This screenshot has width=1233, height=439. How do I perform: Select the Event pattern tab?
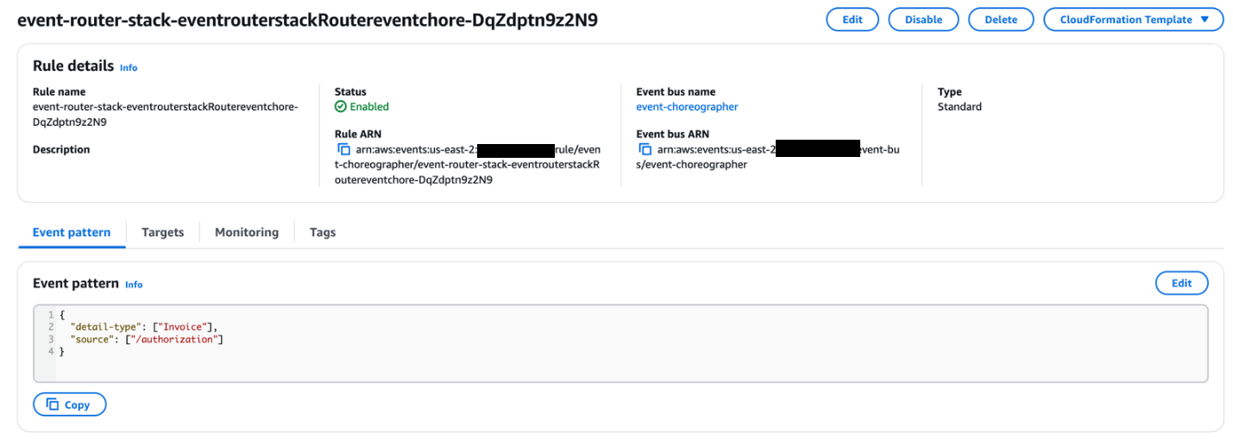click(x=72, y=232)
